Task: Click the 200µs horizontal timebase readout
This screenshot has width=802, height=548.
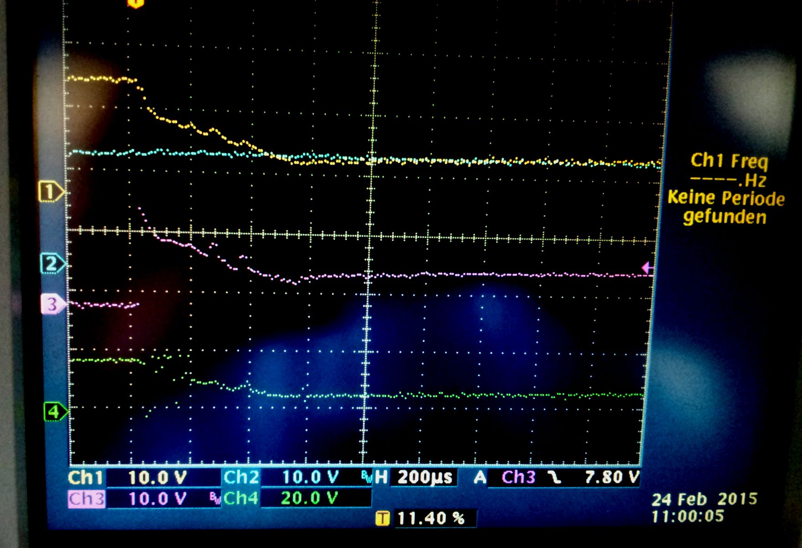Action: (x=425, y=477)
